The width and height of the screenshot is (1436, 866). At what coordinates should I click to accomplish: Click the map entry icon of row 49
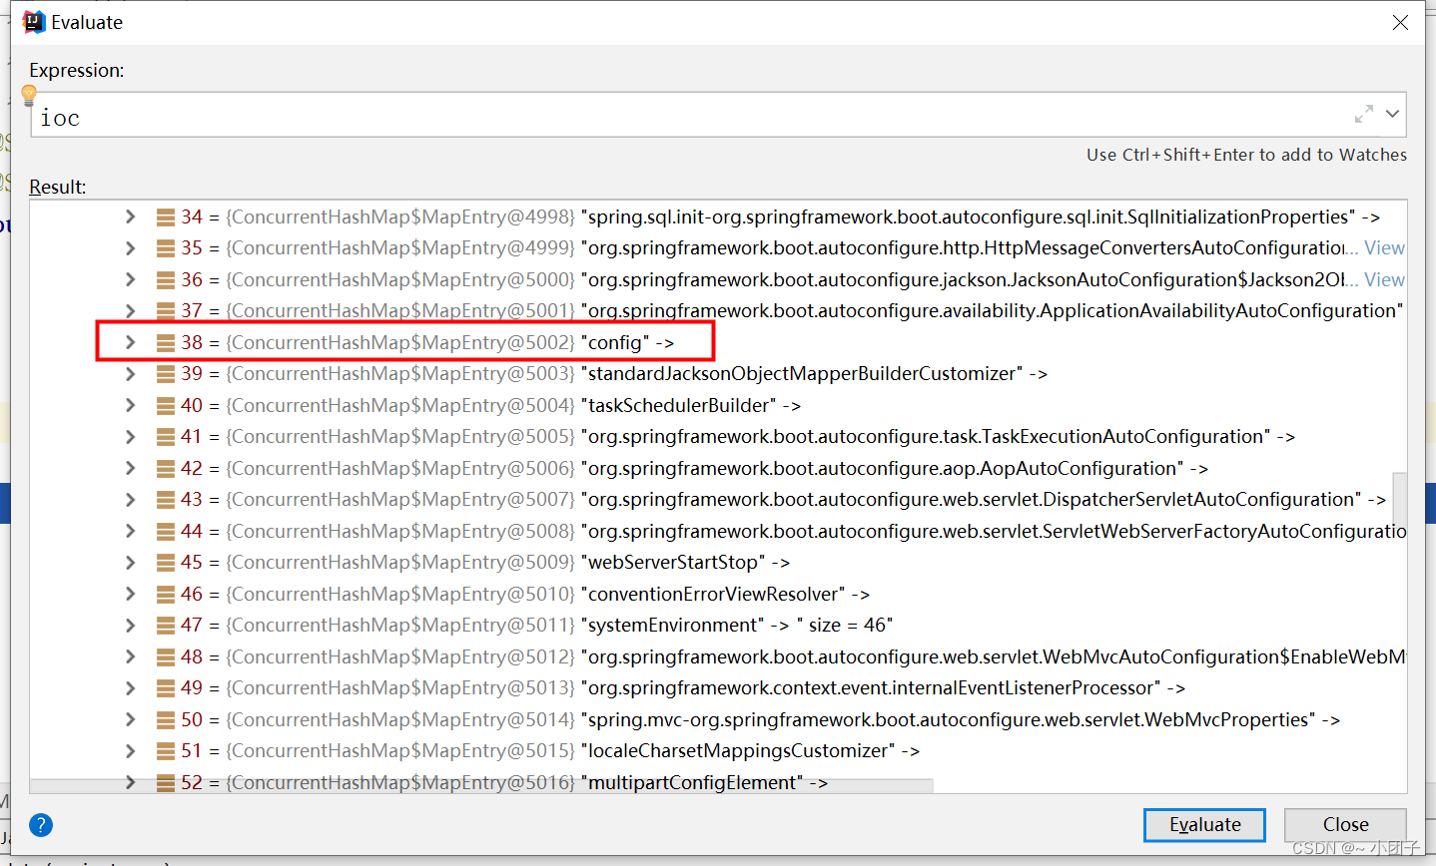pos(166,687)
